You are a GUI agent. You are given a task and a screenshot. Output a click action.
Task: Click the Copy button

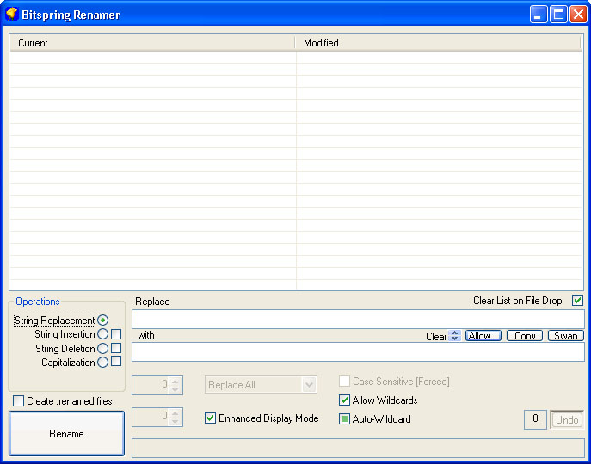(x=525, y=336)
